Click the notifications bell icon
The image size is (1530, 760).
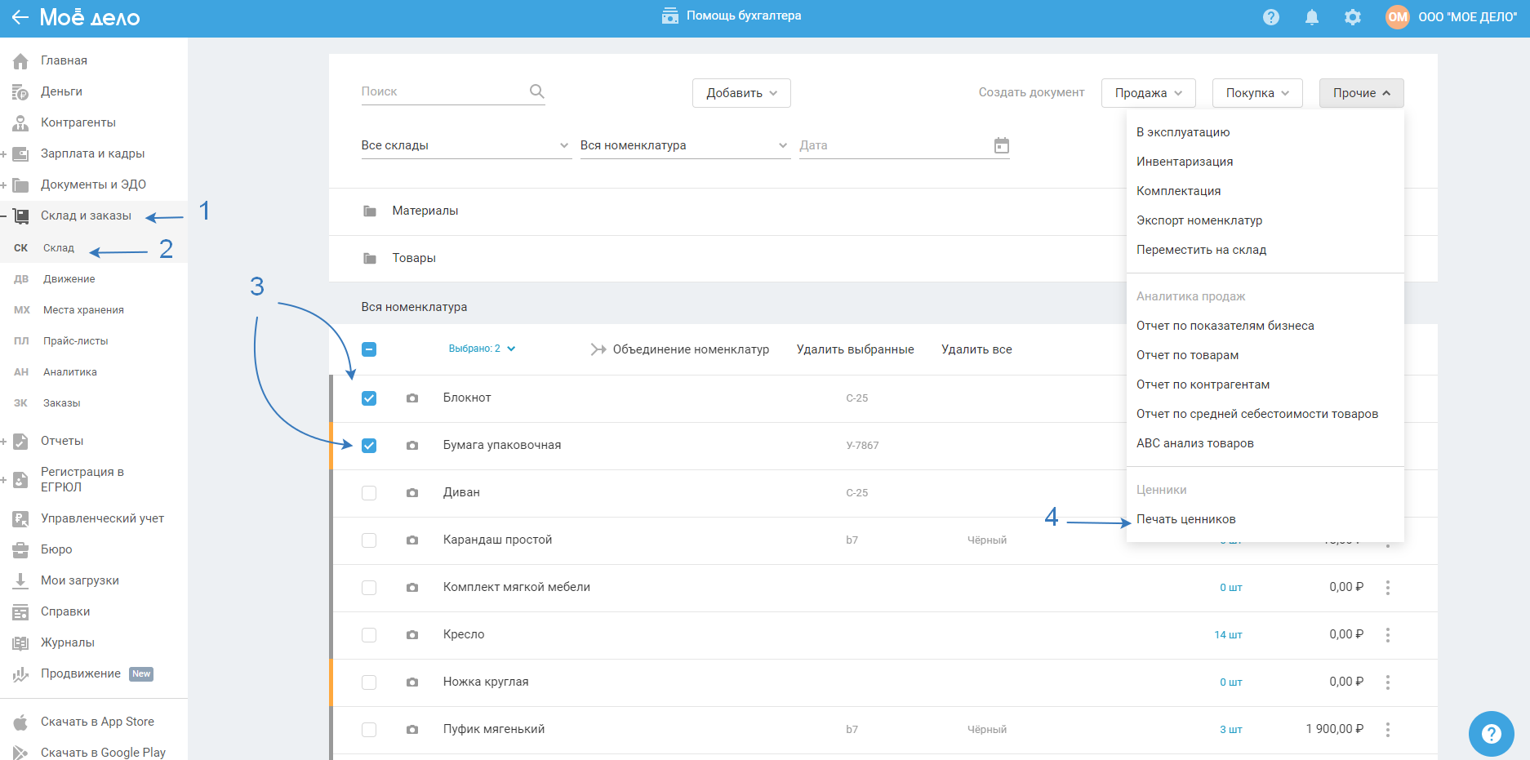point(1311,17)
